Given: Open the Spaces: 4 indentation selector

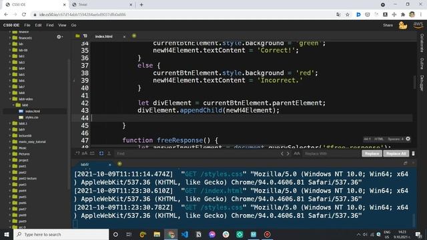Looking at the screenshot, I should (x=396, y=139).
